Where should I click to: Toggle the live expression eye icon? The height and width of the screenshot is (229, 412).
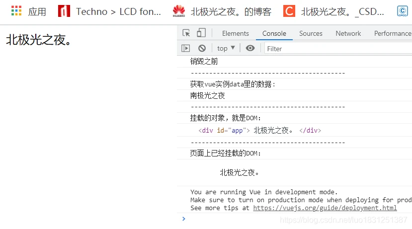coord(250,48)
